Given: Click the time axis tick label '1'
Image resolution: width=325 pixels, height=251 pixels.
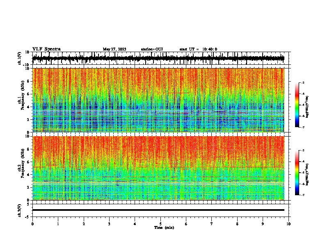Looking at the screenshot, I should pyautogui.click(x=58, y=224).
